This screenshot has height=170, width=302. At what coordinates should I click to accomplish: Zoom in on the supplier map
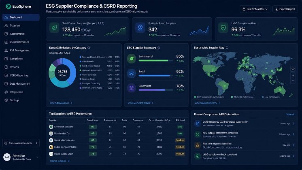pos(293,75)
